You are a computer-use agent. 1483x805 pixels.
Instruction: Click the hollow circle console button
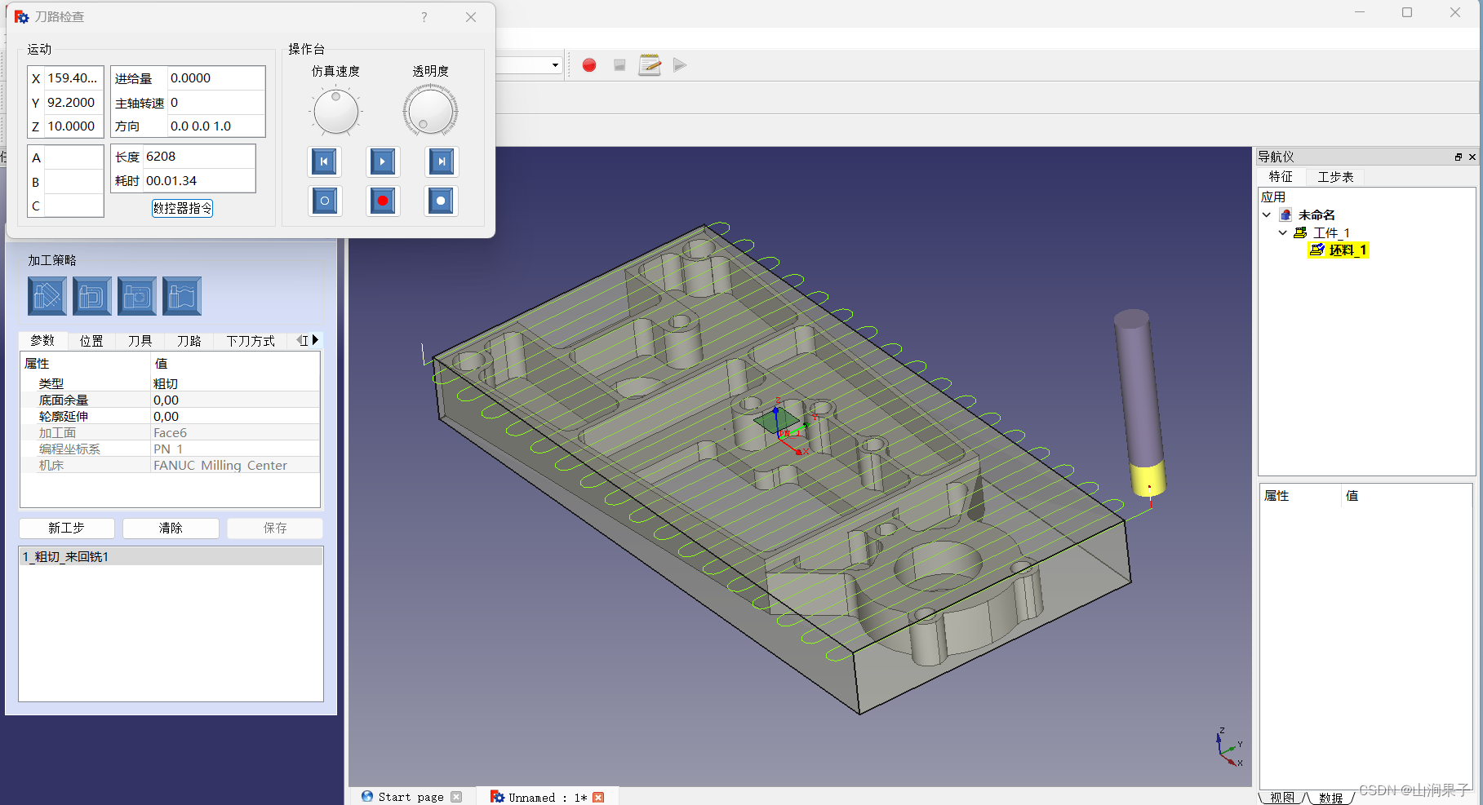(x=324, y=201)
